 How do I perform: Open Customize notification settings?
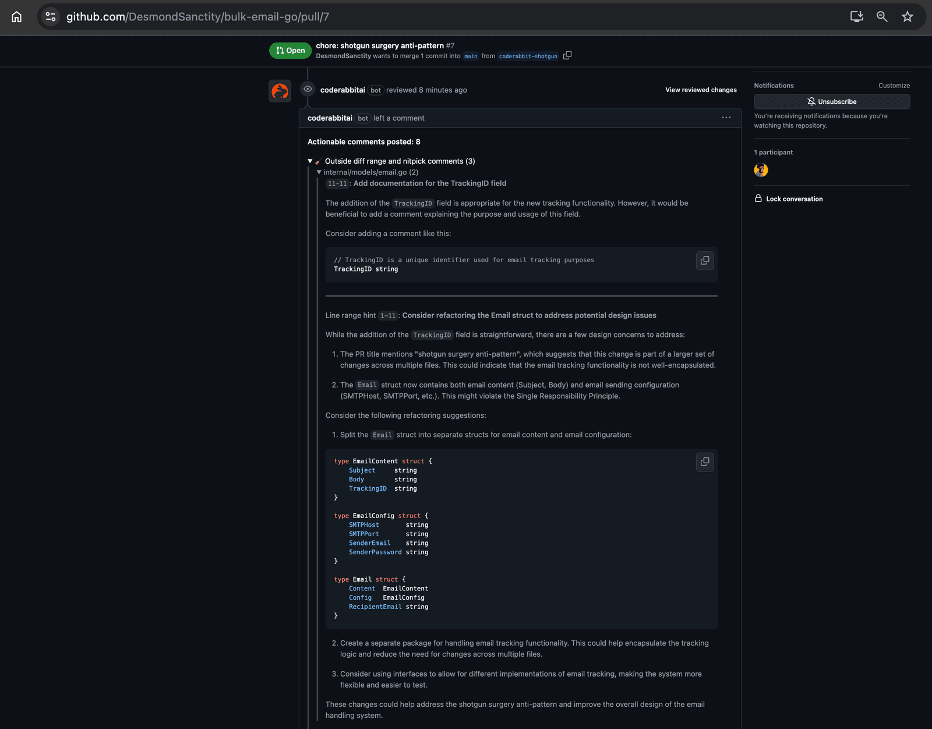point(894,86)
